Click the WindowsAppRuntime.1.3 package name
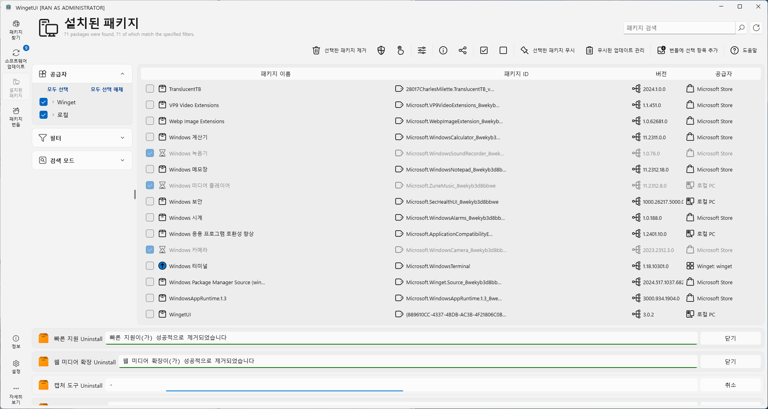768x409 pixels. (x=198, y=298)
